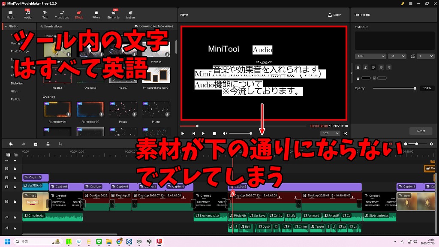Image resolution: width=439 pixels, height=247 pixels.
Task: Switch to the Media tab
Action: tap(10, 15)
